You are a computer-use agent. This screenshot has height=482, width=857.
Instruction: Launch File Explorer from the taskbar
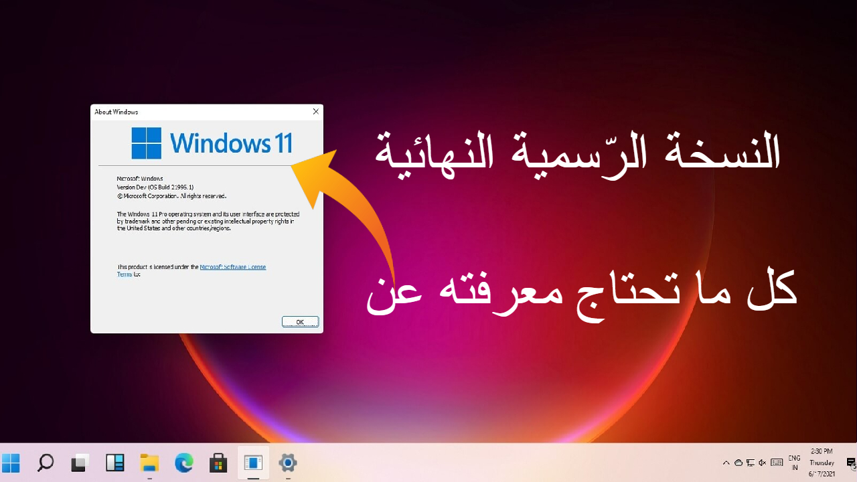click(x=149, y=463)
